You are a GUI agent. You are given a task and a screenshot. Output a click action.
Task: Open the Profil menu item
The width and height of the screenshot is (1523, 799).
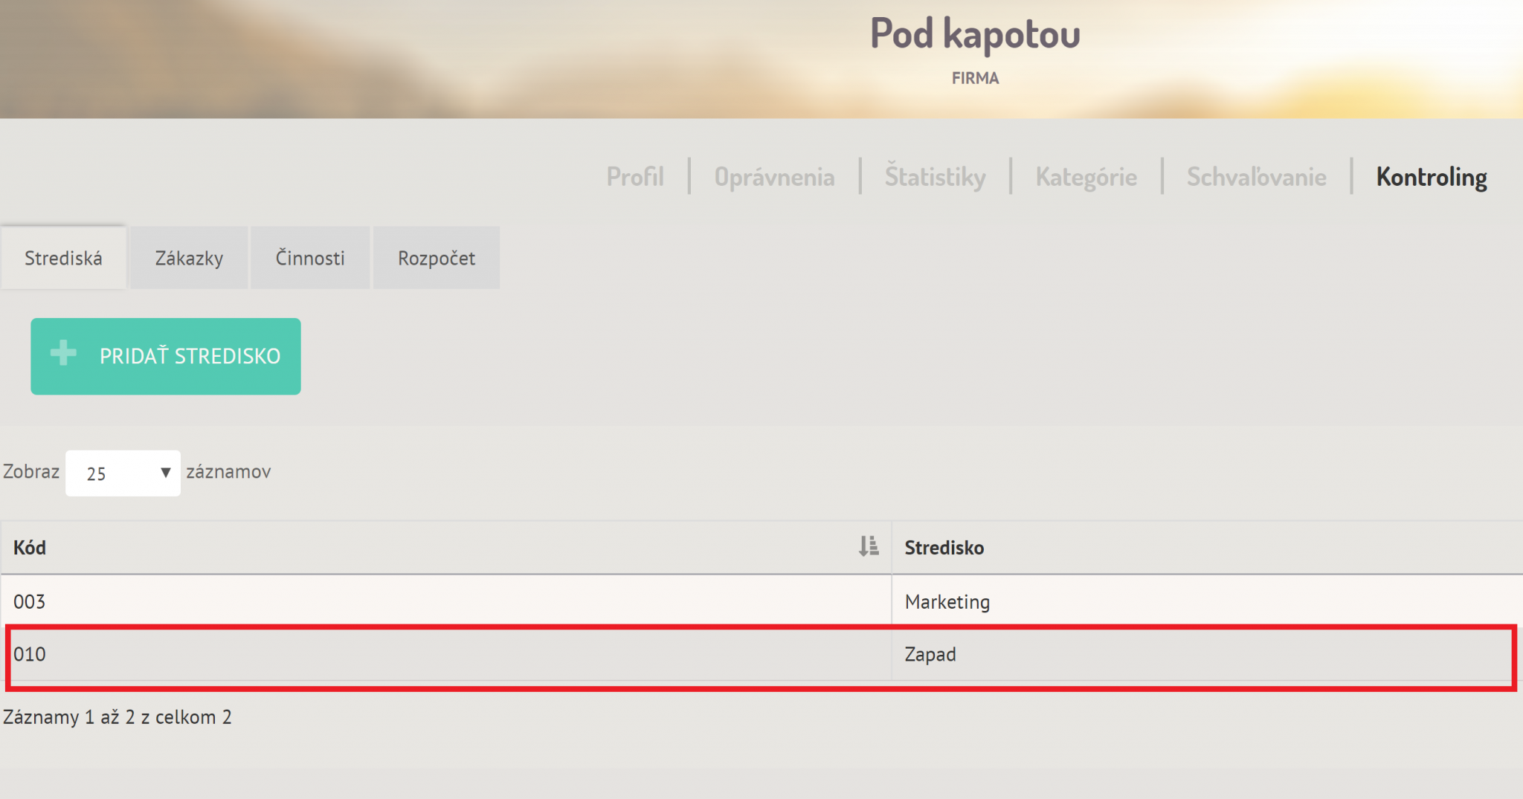pyautogui.click(x=635, y=177)
